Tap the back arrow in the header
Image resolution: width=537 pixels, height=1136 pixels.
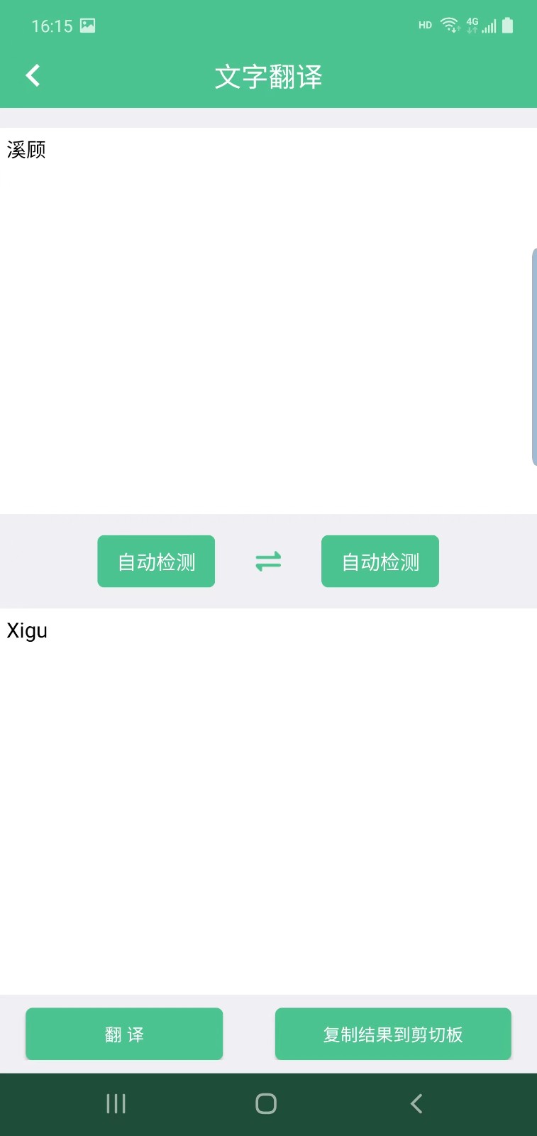(x=33, y=75)
